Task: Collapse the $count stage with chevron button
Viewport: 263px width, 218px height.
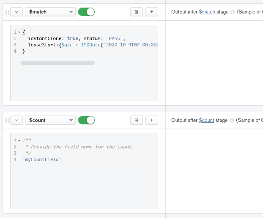Action: coord(16,120)
